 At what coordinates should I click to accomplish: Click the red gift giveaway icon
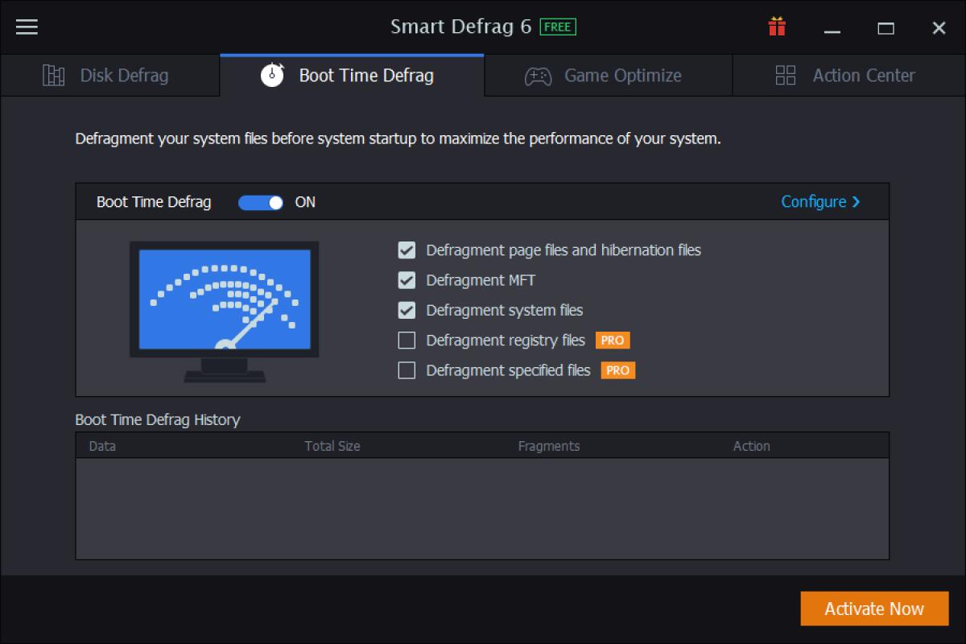point(777,27)
